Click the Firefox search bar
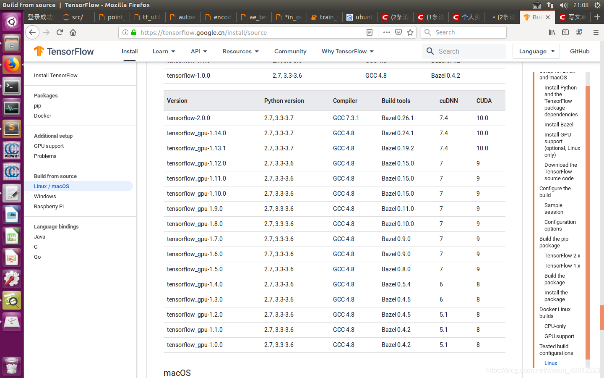Image resolution: width=604 pixels, height=378 pixels. tap(463, 32)
